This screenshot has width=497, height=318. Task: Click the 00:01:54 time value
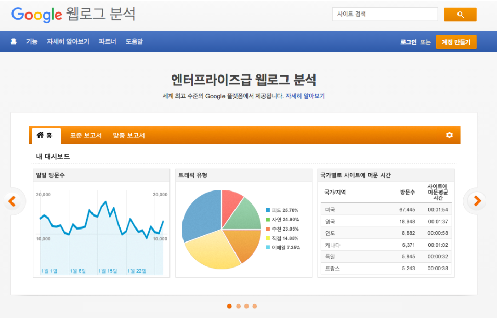pyautogui.click(x=438, y=209)
